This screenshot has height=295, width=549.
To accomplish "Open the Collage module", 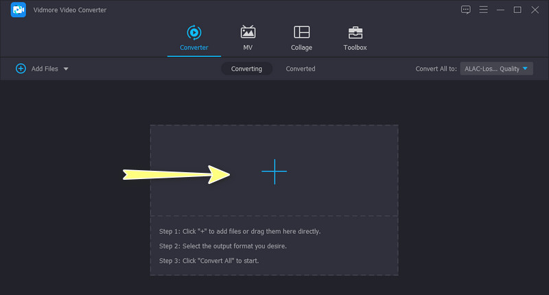I will pyautogui.click(x=301, y=38).
